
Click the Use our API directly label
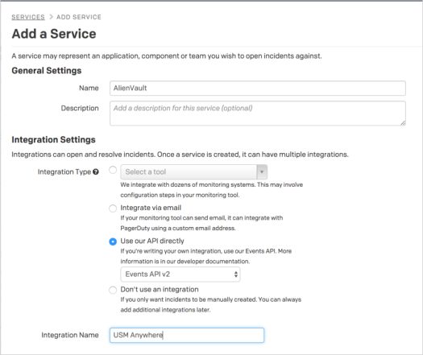point(152,241)
